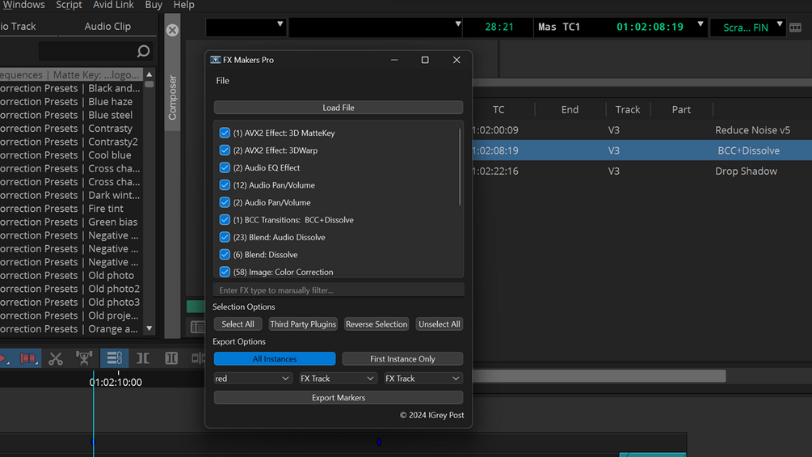Click the effects list scroll down arrow
Viewport: 812px width, 457px height.
pyautogui.click(x=149, y=328)
